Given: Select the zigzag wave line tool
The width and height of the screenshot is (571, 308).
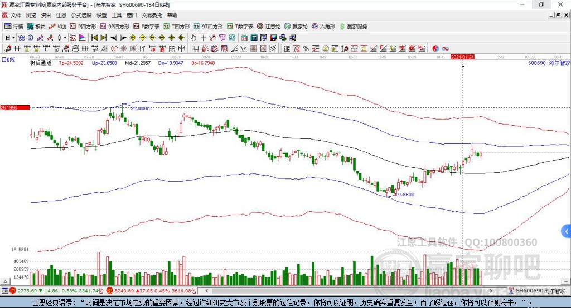Looking at the screenshot, I should tap(244, 49).
